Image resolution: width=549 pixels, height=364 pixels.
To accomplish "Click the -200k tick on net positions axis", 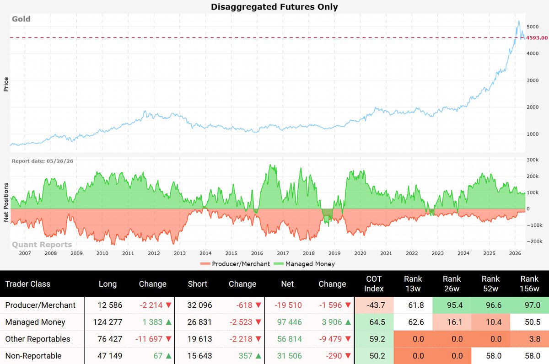I will (x=535, y=241).
